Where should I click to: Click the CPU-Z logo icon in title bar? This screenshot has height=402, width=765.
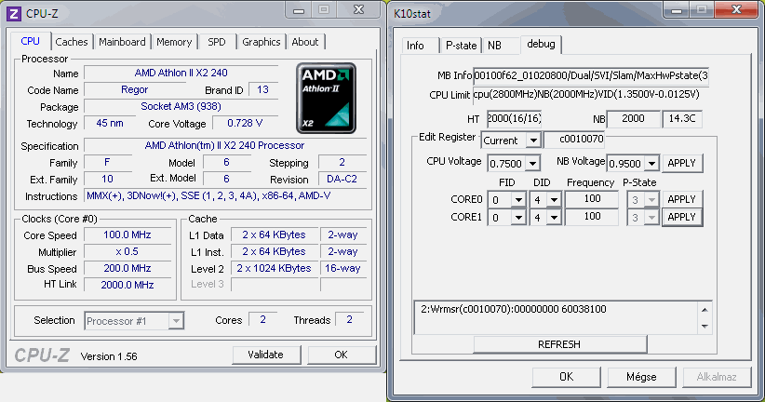click(x=13, y=14)
